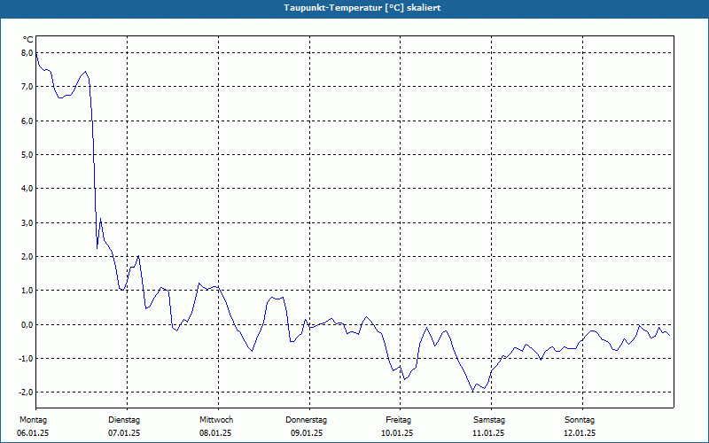Click the curve's lowest dip before Samstag
The width and height of the screenshot is (709, 443).
click(x=473, y=392)
